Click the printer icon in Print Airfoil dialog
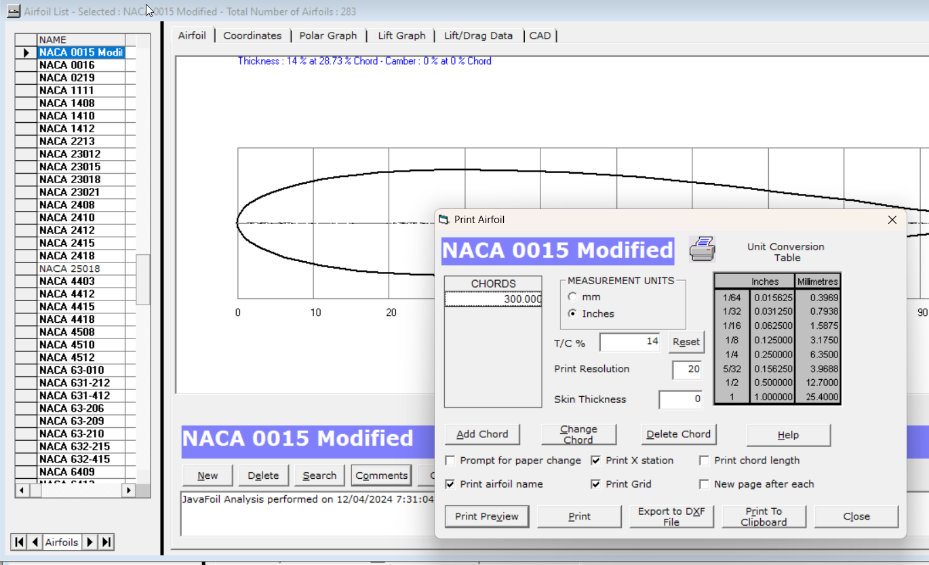 (x=703, y=249)
